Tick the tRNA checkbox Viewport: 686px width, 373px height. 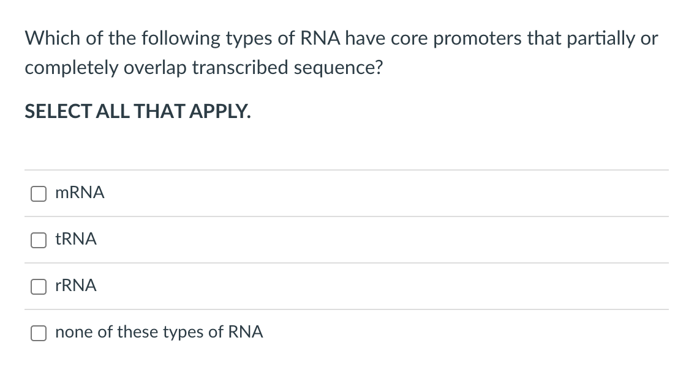point(39,240)
